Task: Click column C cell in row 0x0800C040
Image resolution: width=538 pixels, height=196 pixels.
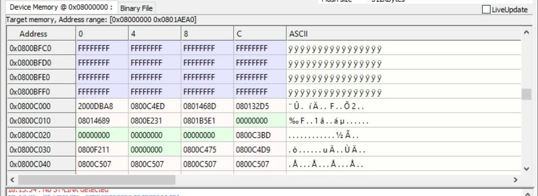Action: coord(260,164)
